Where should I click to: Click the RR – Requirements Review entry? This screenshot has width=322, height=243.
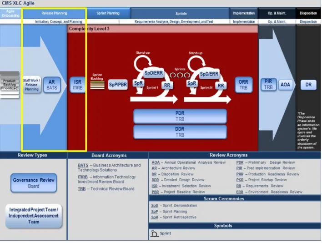260,186
